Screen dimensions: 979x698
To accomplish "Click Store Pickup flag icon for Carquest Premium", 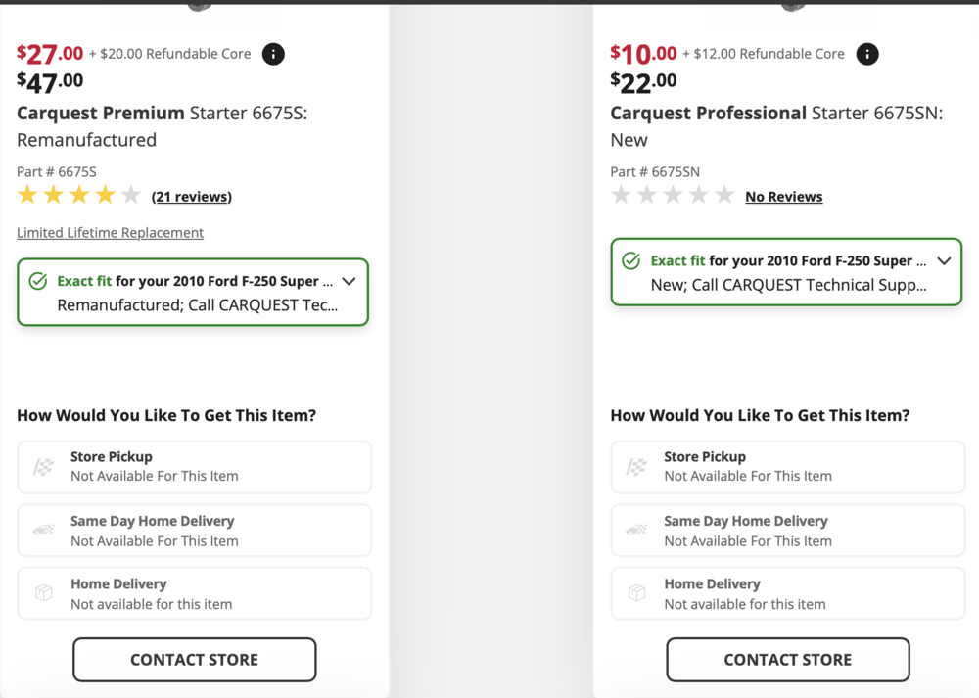I will click(43, 467).
